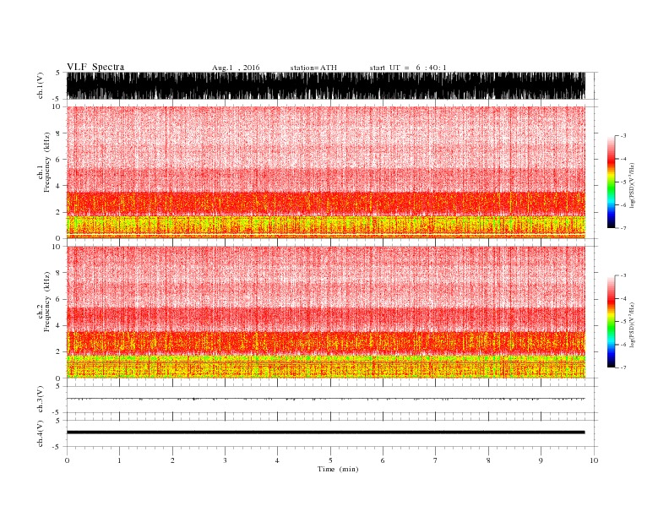Click the date label 'Aug.1 , 2016'
Image resolution: width=669 pixels, height=517 pixels.
coord(236,68)
